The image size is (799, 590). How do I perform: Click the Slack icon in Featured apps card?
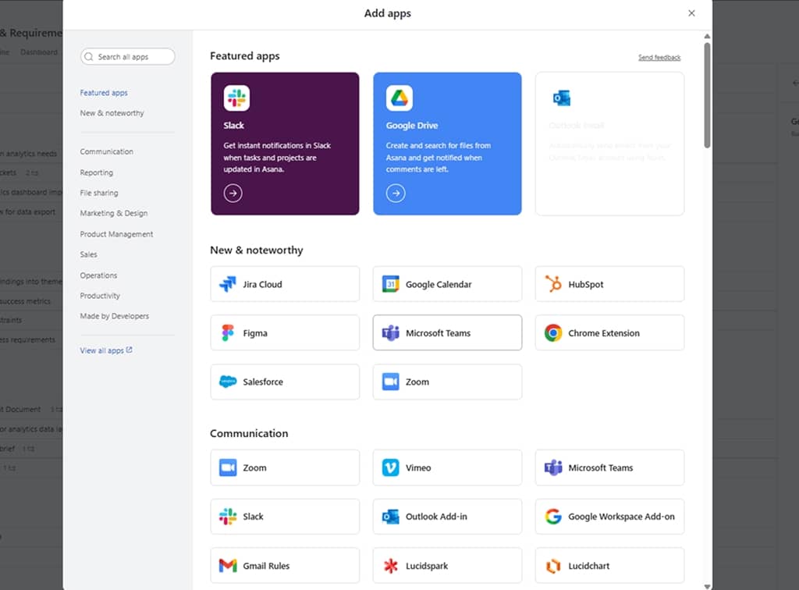(236, 98)
